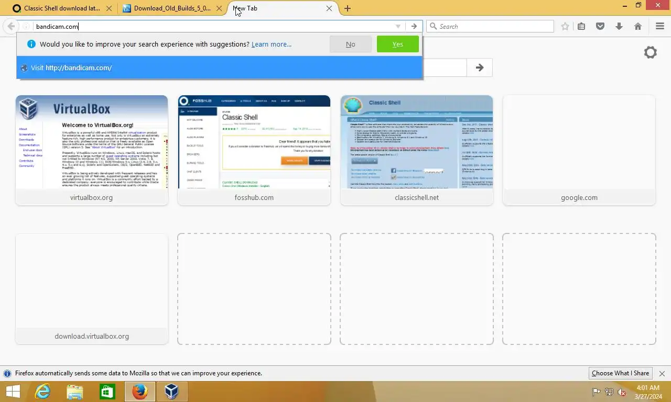Screen dimensions: 671x402
Task: Click the bookmark star icon
Action: tap(565, 26)
